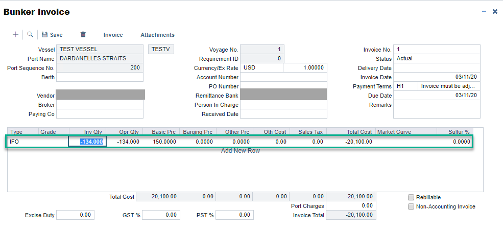Image resolution: width=503 pixels, height=232 pixels.
Task: Close the Bunker Invoice window
Action: [x=495, y=11]
